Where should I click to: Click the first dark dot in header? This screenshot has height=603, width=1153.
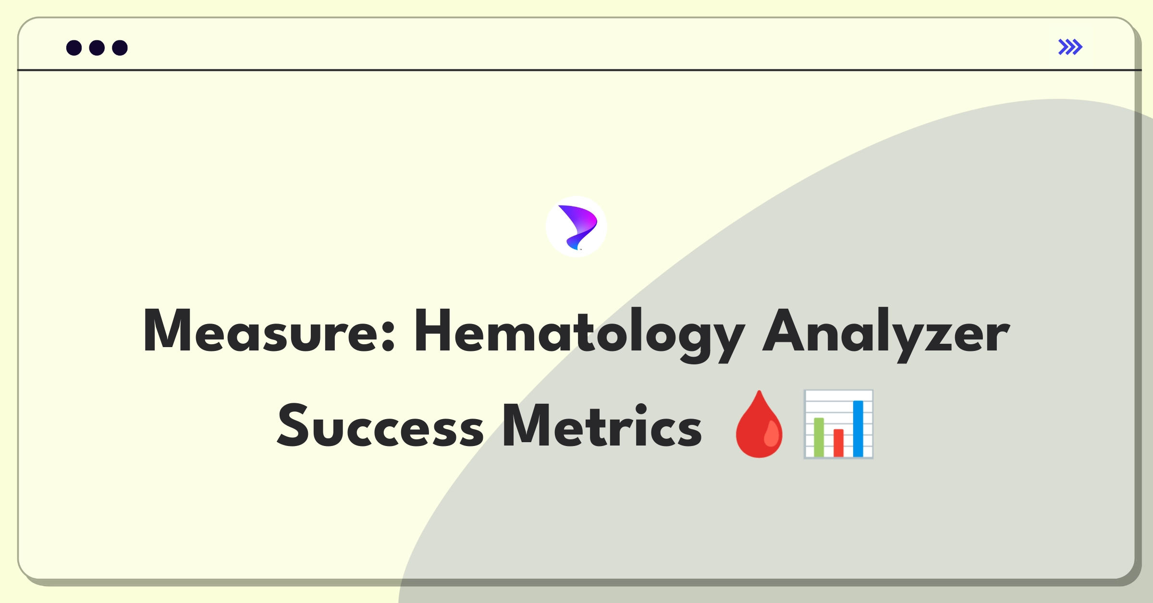click(x=74, y=48)
